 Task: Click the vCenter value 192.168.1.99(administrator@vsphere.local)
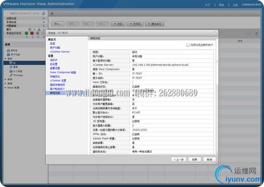160,65
